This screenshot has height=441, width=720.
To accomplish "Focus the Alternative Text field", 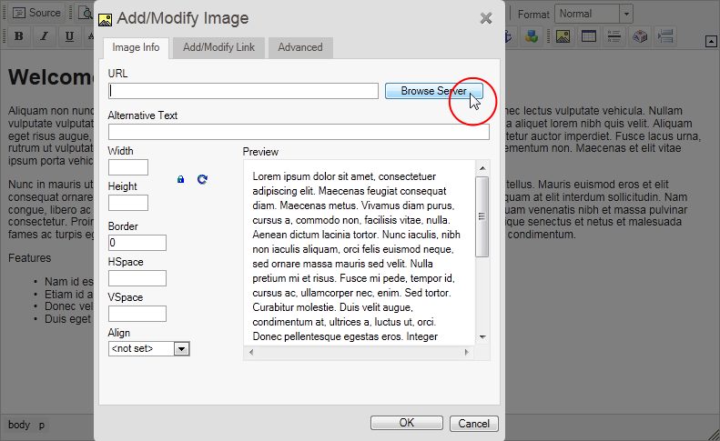I will pos(299,132).
